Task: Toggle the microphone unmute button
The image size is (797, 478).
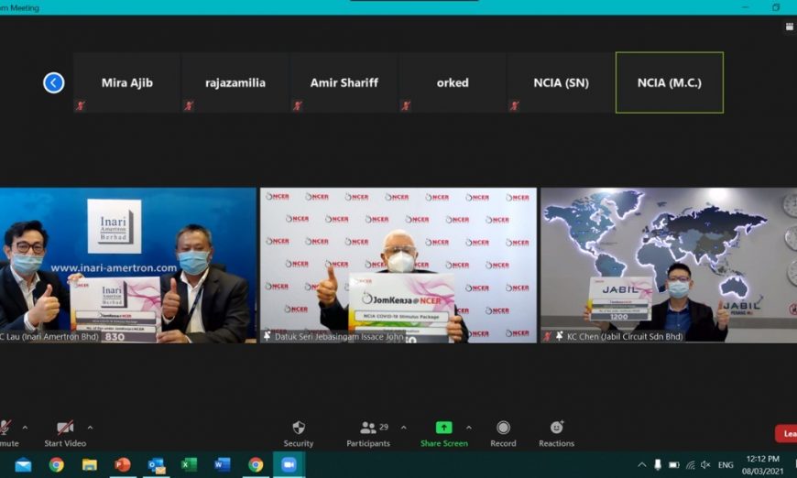Action: click(6, 433)
